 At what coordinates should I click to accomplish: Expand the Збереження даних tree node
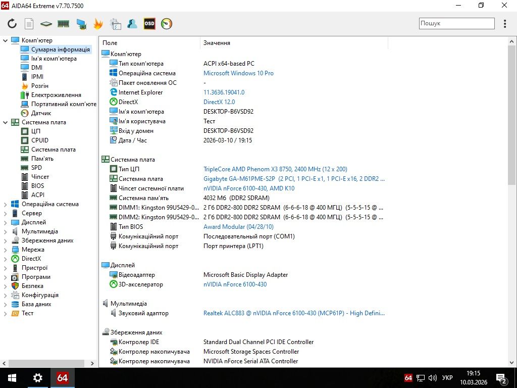tap(5, 240)
